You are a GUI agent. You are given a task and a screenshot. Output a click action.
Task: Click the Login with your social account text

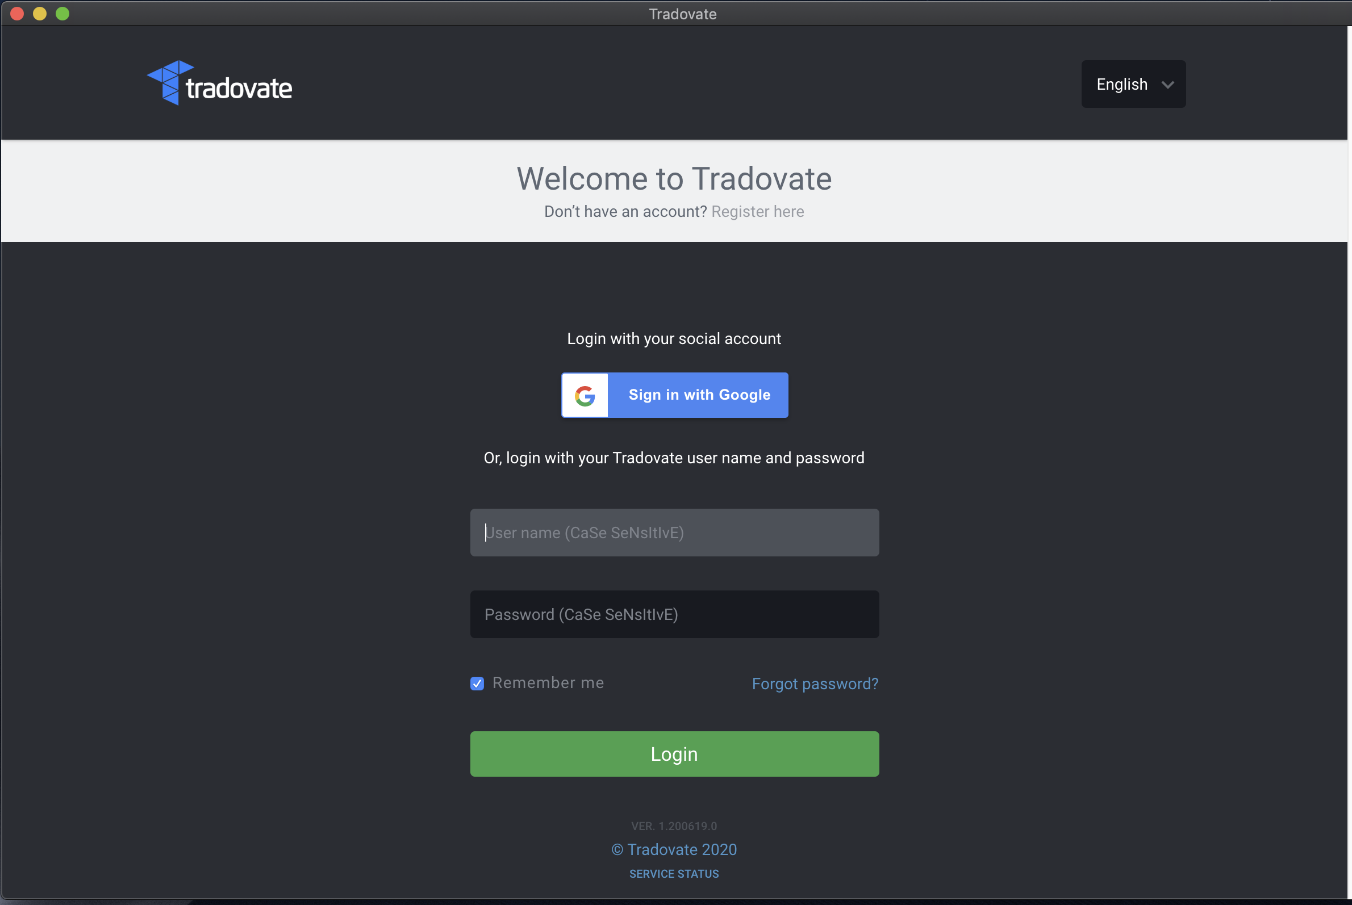[x=674, y=339]
